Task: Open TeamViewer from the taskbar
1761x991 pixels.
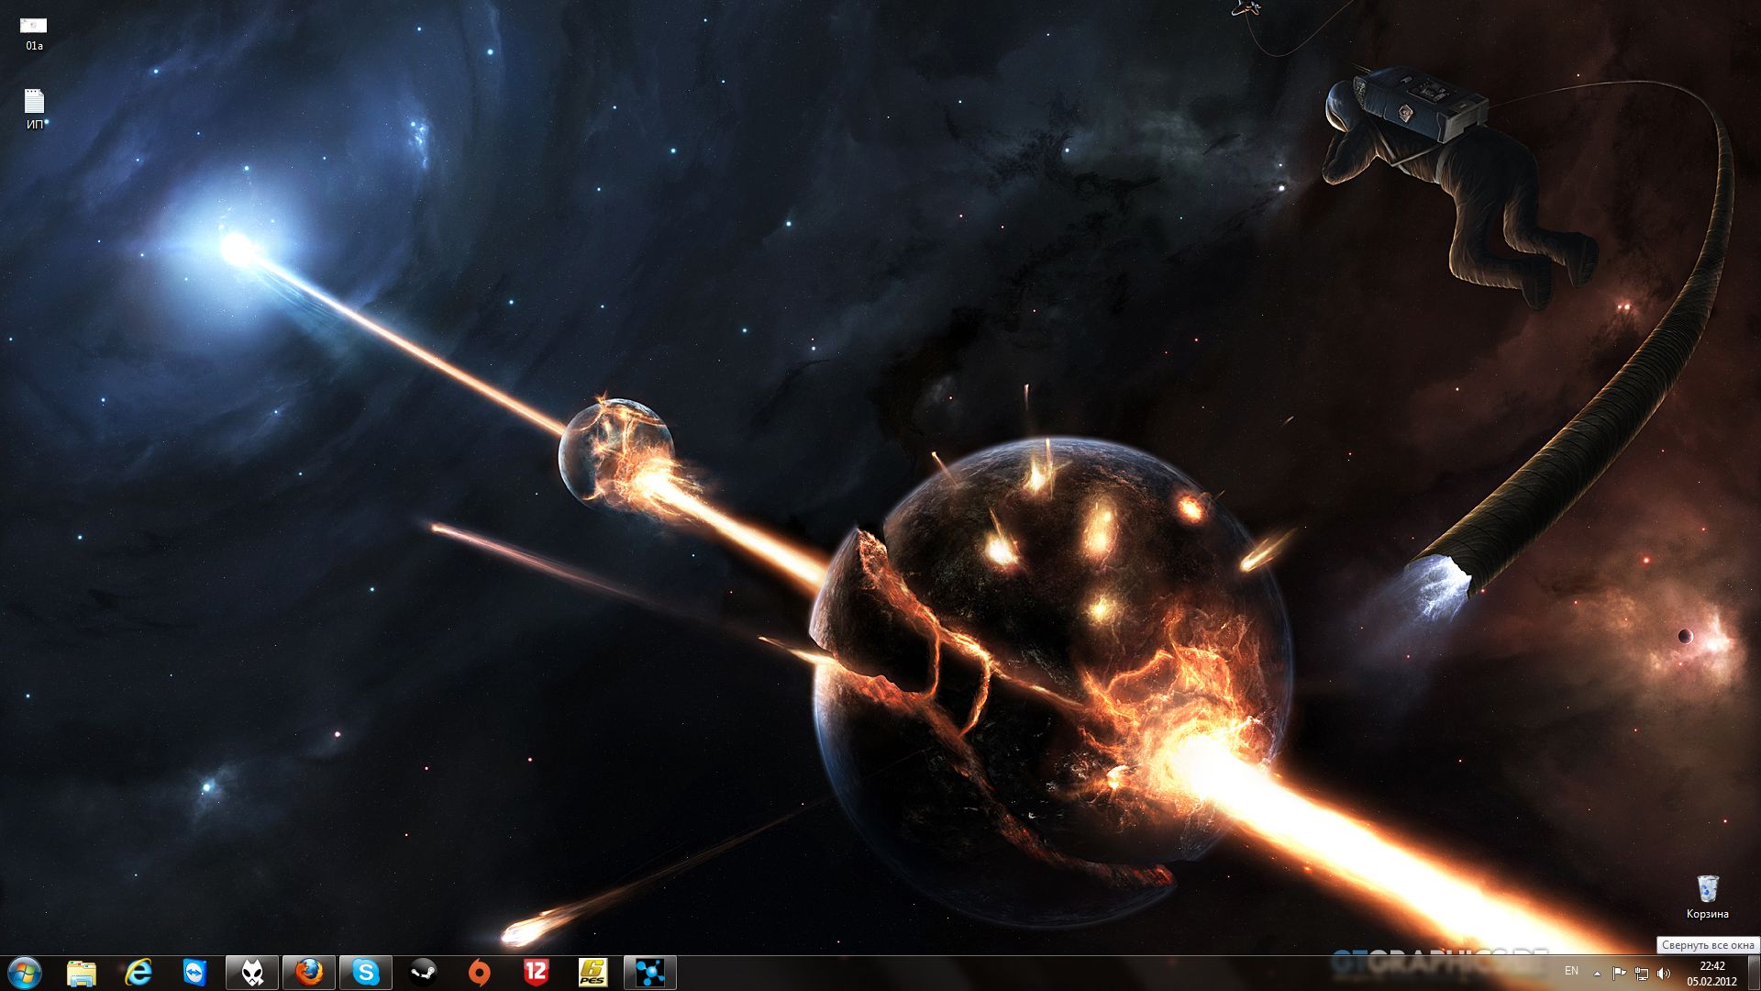Action: [195, 972]
